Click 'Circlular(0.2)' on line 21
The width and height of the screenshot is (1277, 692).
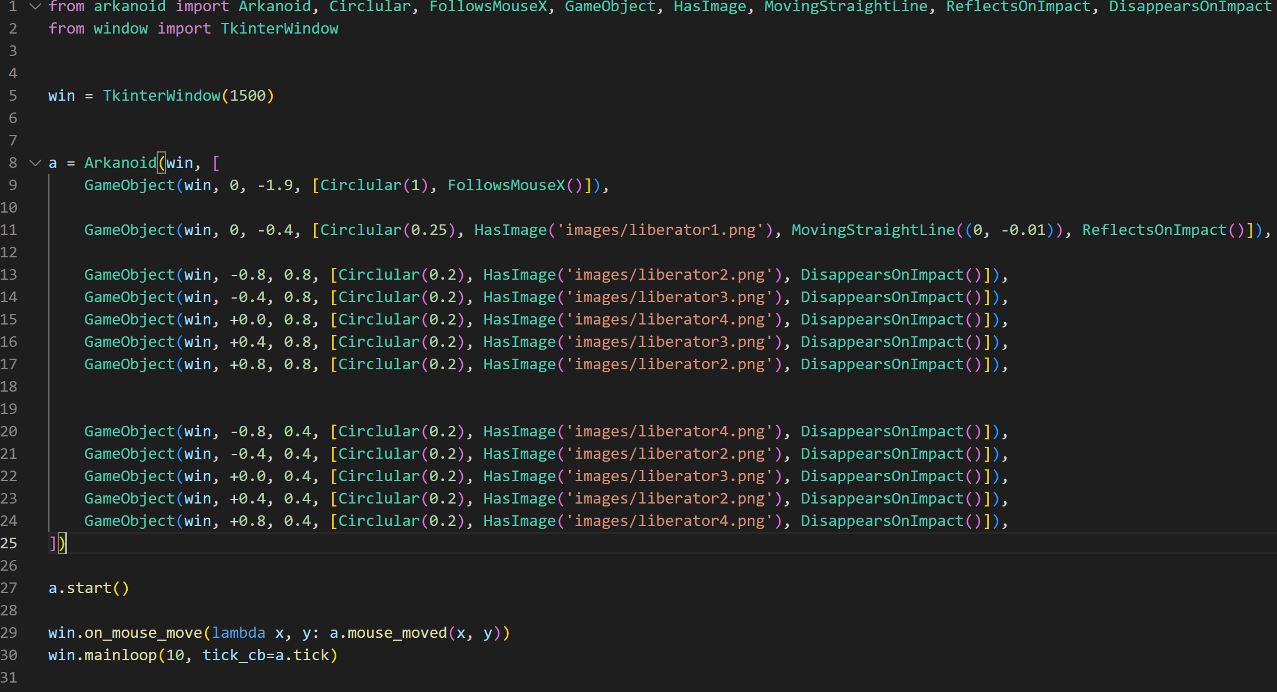pos(401,454)
